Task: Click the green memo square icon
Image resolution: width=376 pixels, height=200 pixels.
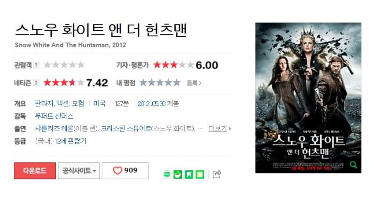Action: [x=200, y=175]
